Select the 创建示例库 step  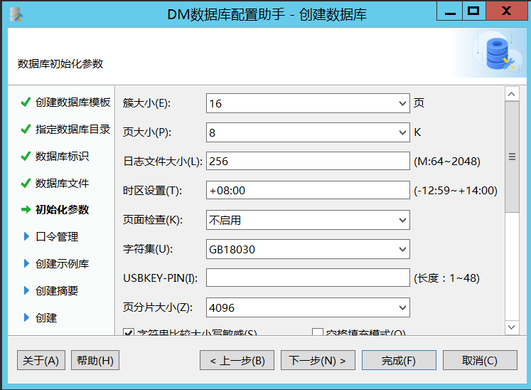(62, 263)
